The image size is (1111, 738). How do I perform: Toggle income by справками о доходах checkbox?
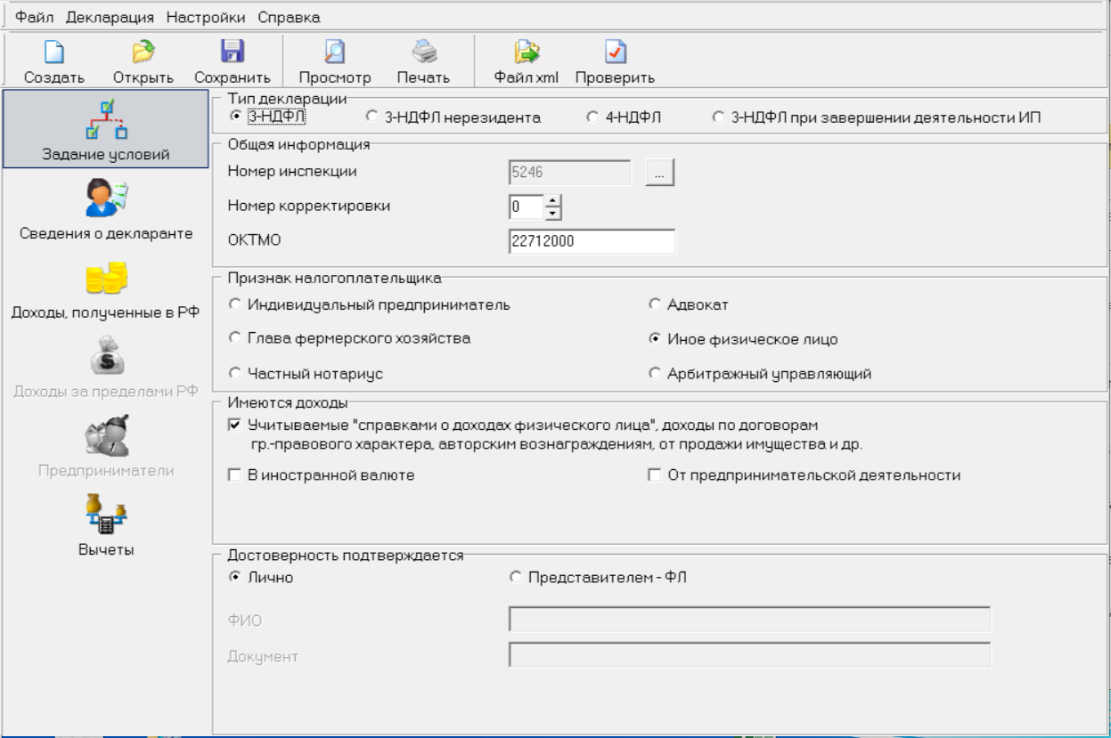[x=234, y=425]
